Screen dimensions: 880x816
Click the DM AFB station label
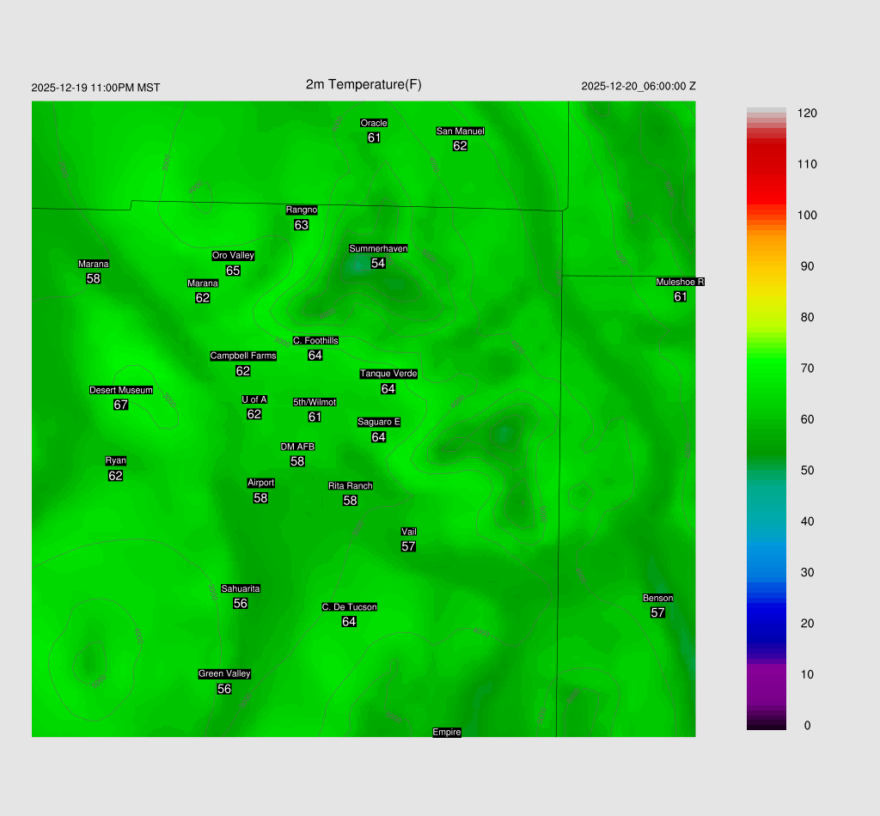pyautogui.click(x=297, y=447)
